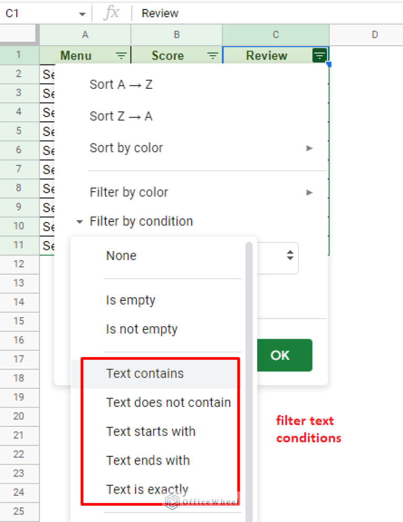Expand the Sort by color submenu
This screenshot has height=522, width=403.
pyautogui.click(x=310, y=148)
